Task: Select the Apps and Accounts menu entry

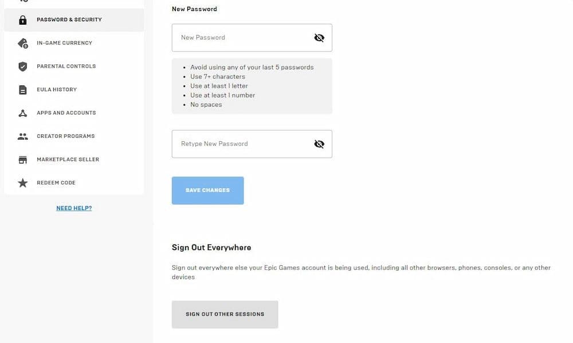Action: click(x=66, y=112)
